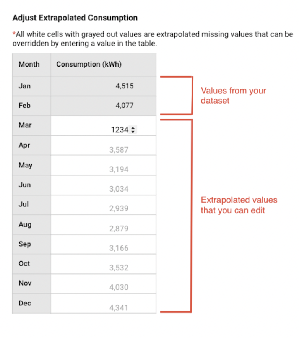
Task: Select the Mar consumption input with 1234
Action: coord(103,126)
